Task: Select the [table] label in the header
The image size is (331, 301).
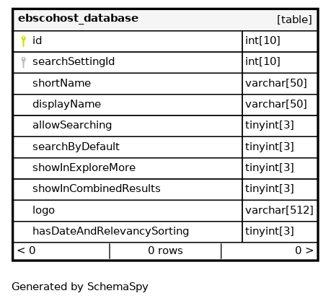Action: (294, 19)
